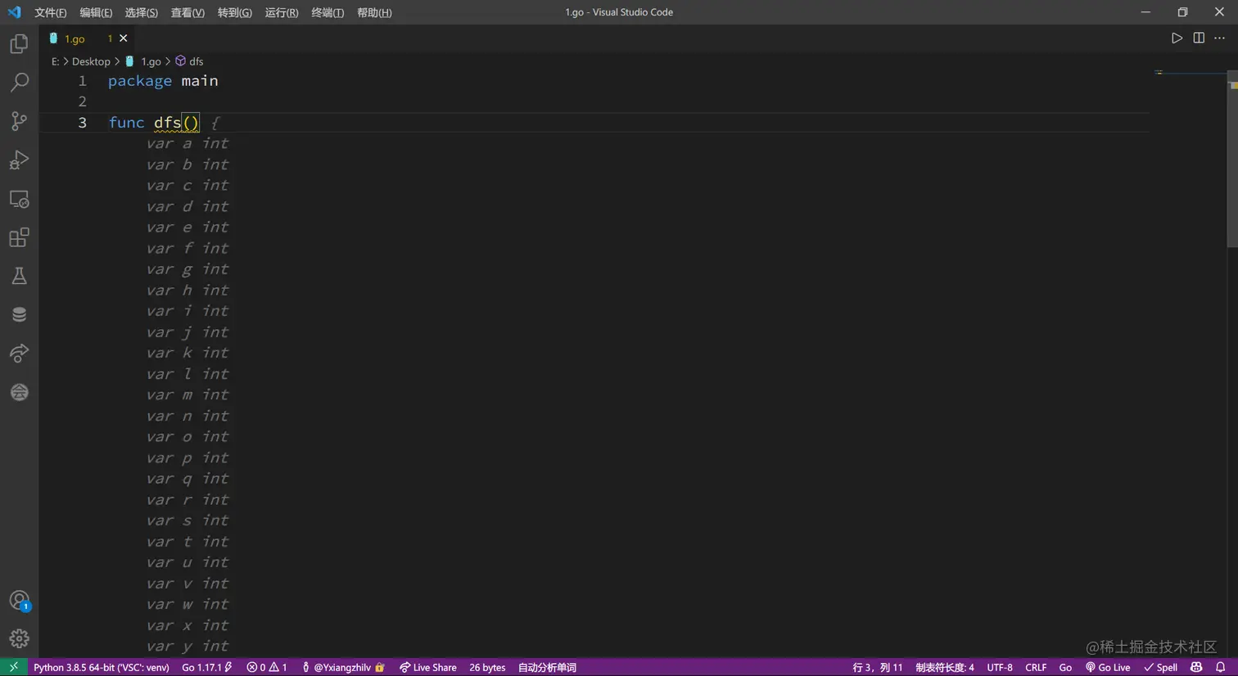The image size is (1238, 676).
Task: Open the 帮助(H) menu
Action: [374, 12]
